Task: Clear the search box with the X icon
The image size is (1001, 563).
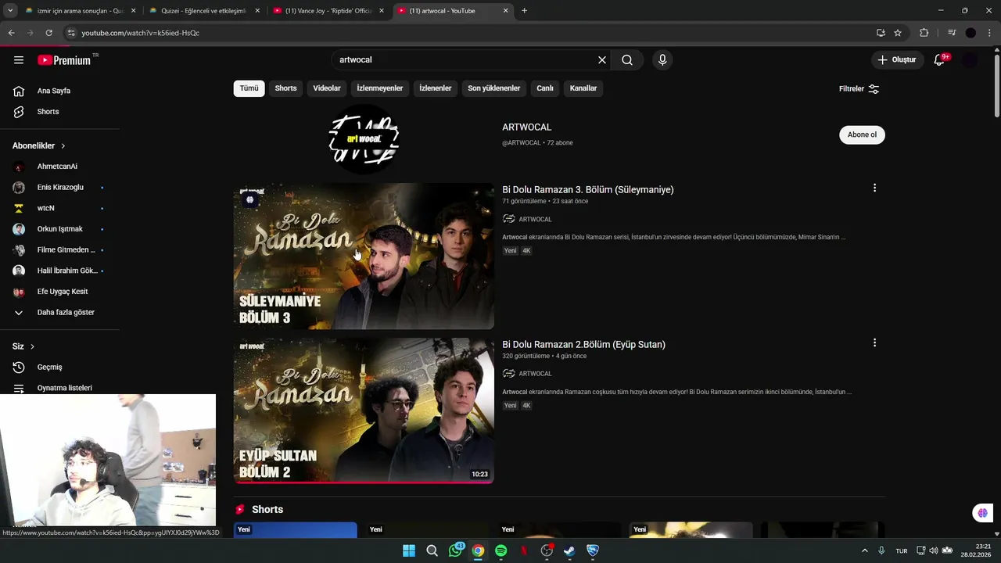Action: pos(602,60)
